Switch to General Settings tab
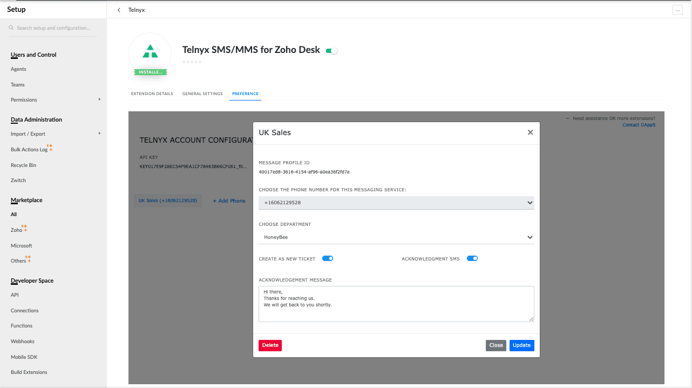 point(202,93)
